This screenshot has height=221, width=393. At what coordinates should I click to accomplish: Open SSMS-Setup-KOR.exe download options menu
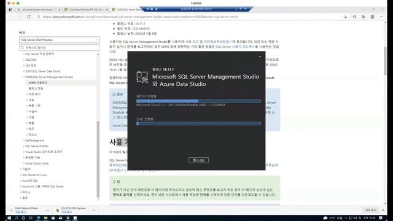[48, 210]
